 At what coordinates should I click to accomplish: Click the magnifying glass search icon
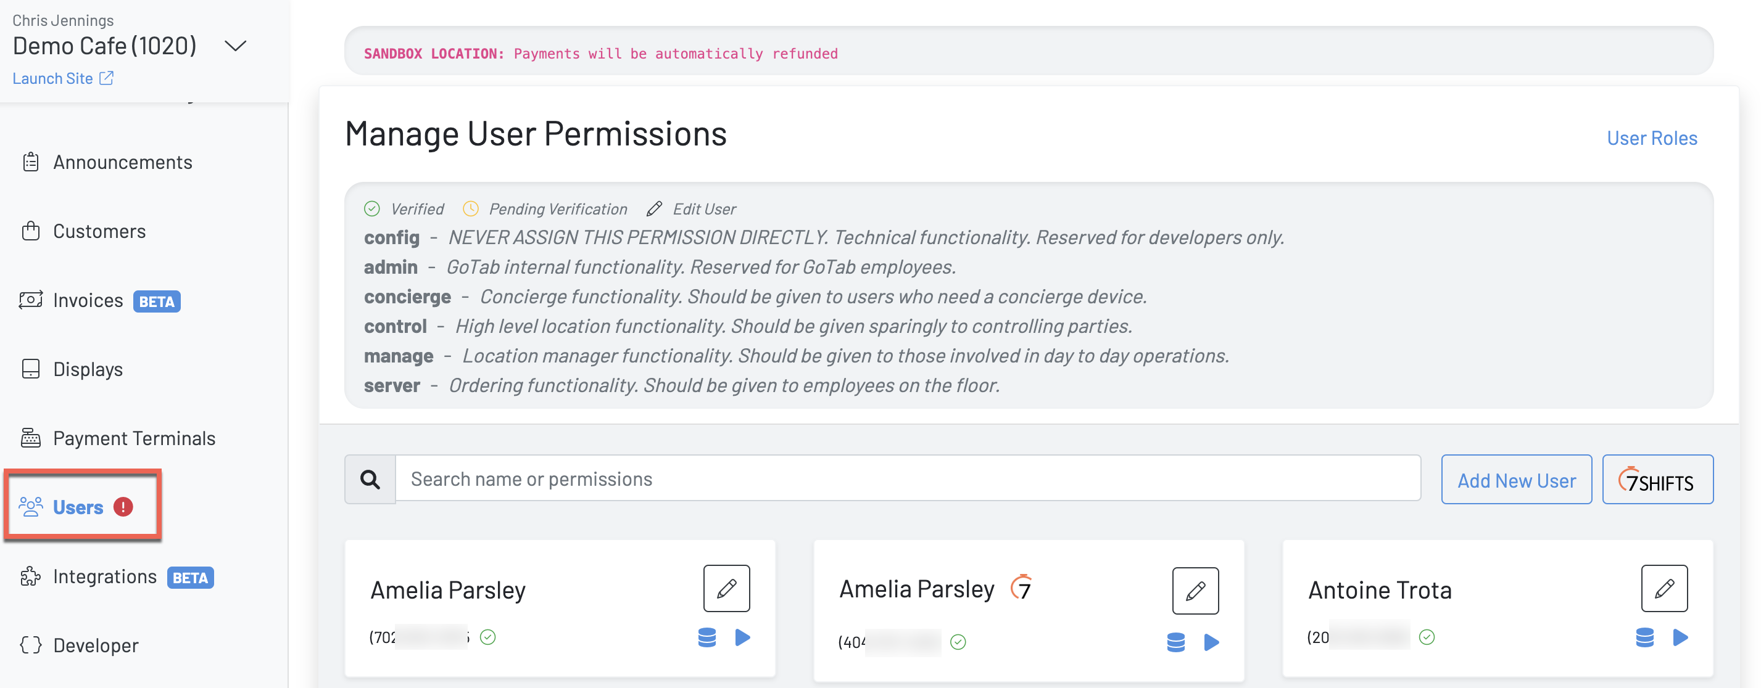pyautogui.click(x=370, y=479)
